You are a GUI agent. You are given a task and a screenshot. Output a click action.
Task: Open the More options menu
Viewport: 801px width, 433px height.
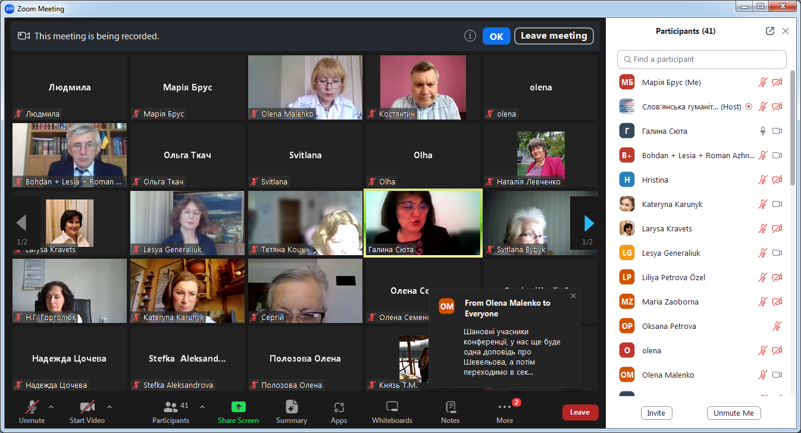pyautogui.click(x=504, y=412)
